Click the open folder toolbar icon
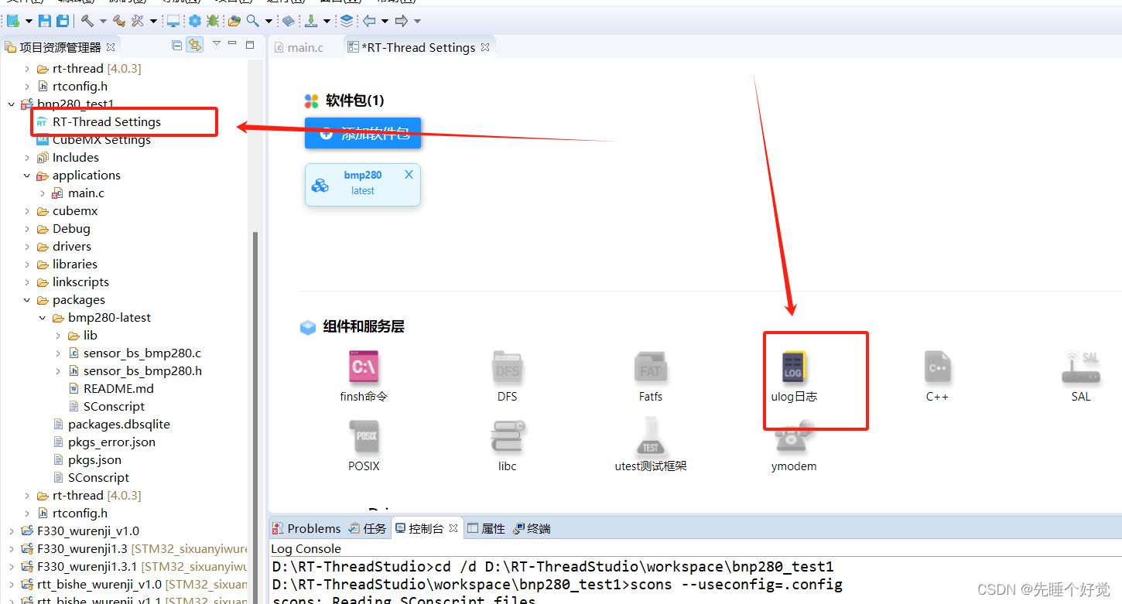This screenshot has height=604, width=1122. tap(234, 21)
